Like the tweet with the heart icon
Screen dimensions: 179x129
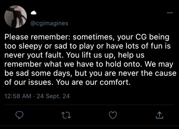point(113,115)
